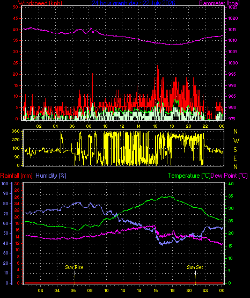
Task: Click the 40 value on temperature axis
Action: point(231,184)
